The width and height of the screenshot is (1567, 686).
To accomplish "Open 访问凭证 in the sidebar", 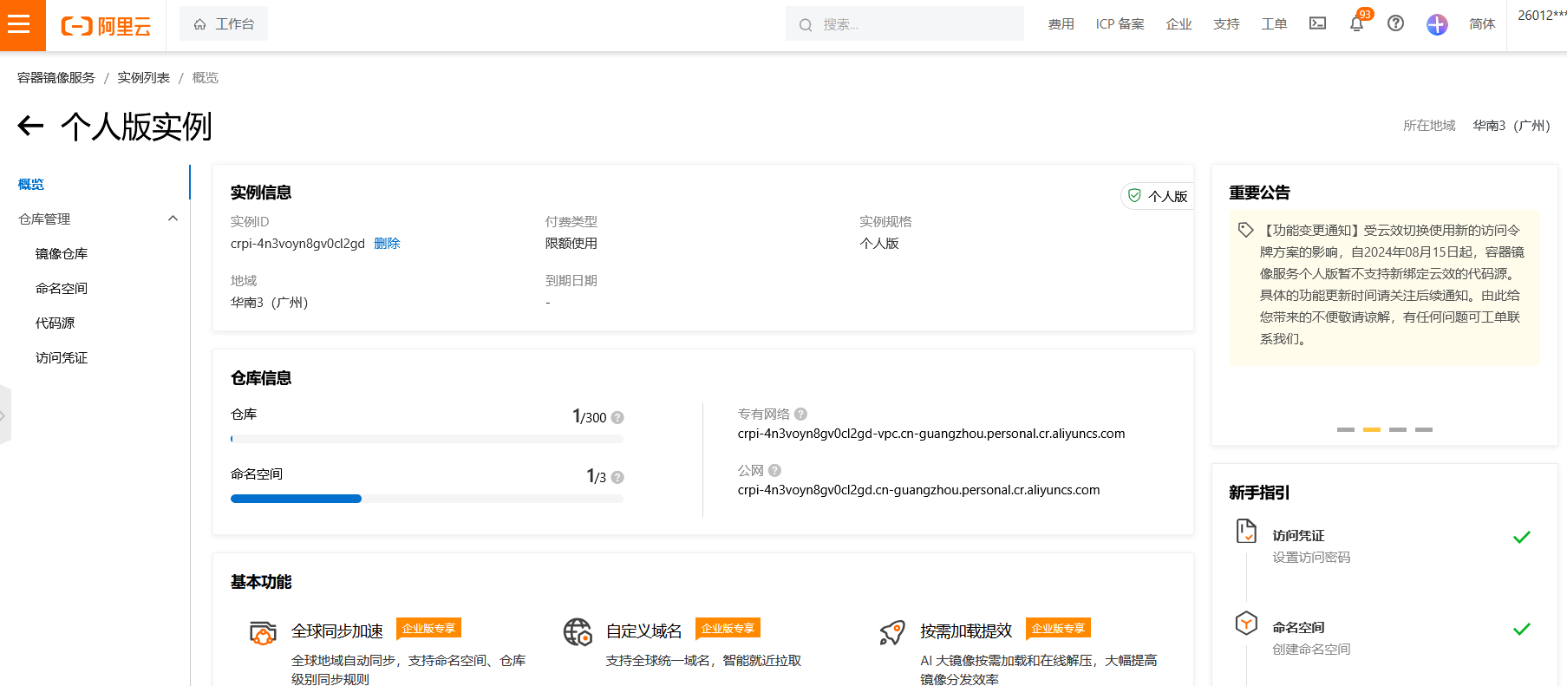I will 62,357.
